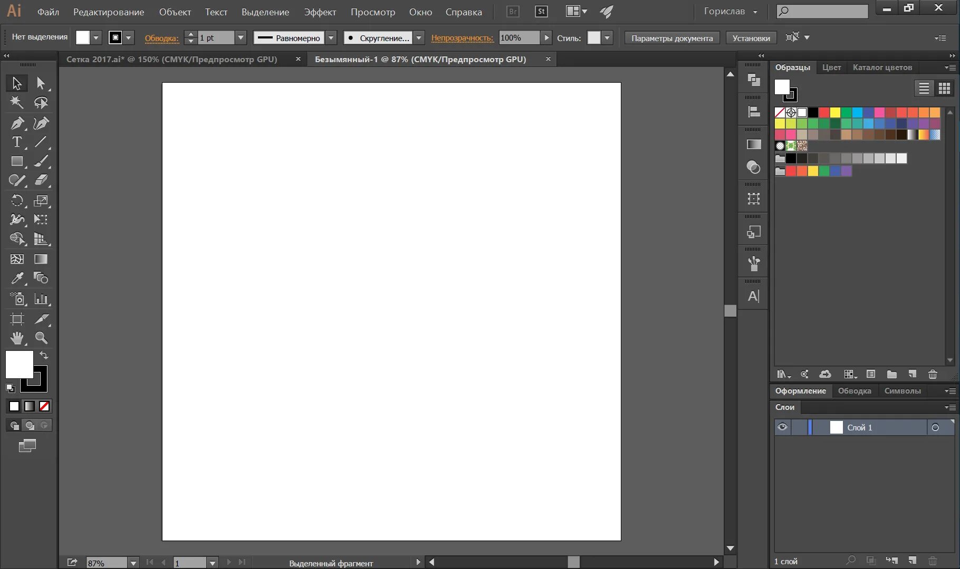The image size is (960, 569).
Task: Select the Hand tool
Action: [x=17, y=338]
